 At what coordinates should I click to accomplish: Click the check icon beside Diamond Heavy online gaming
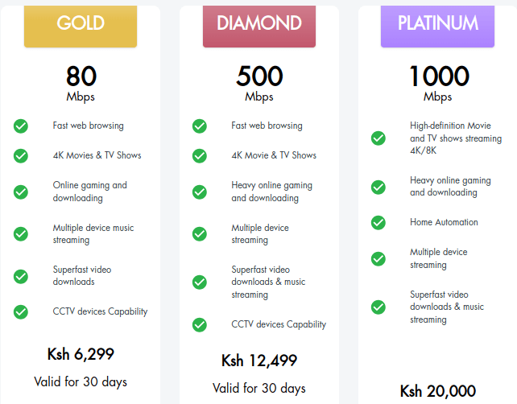(200, 192)
